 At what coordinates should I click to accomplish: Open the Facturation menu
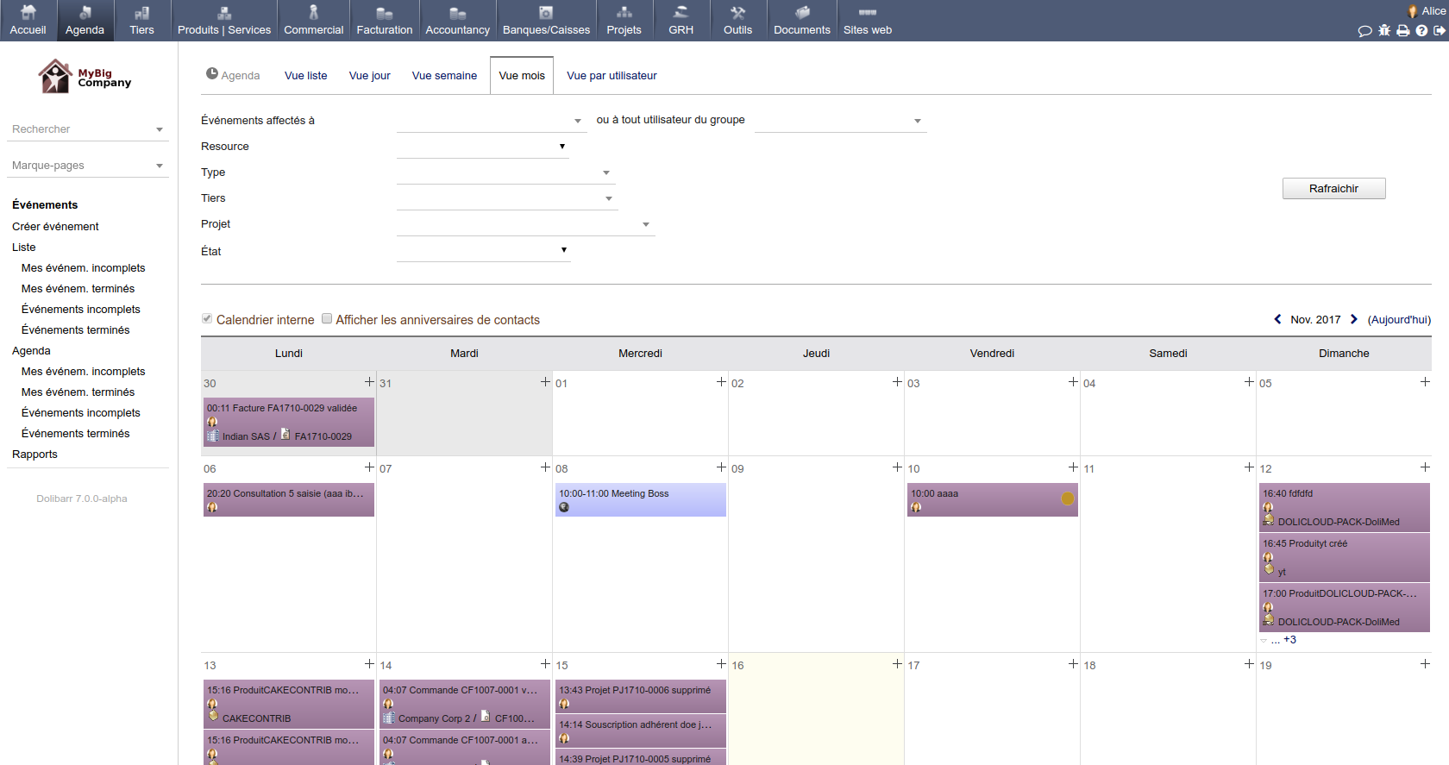point(385,21)
